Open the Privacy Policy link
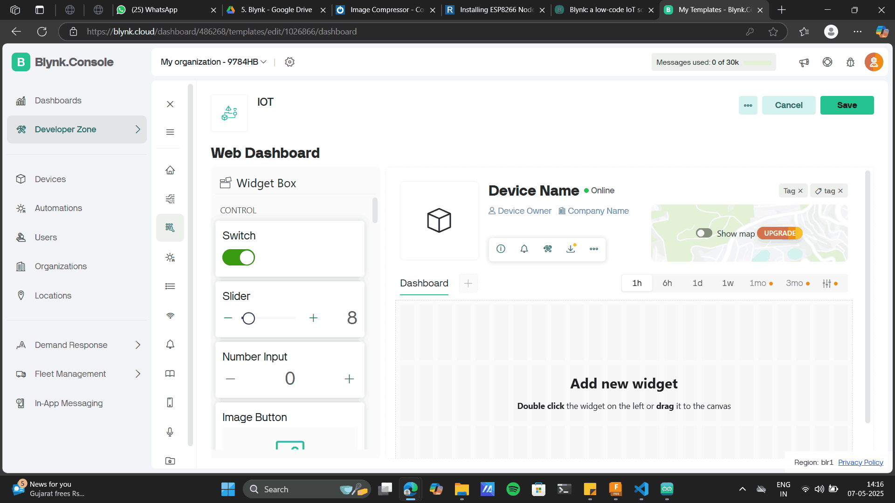The height and width of the screenshot is (503, 895). (x=861, y=462)
